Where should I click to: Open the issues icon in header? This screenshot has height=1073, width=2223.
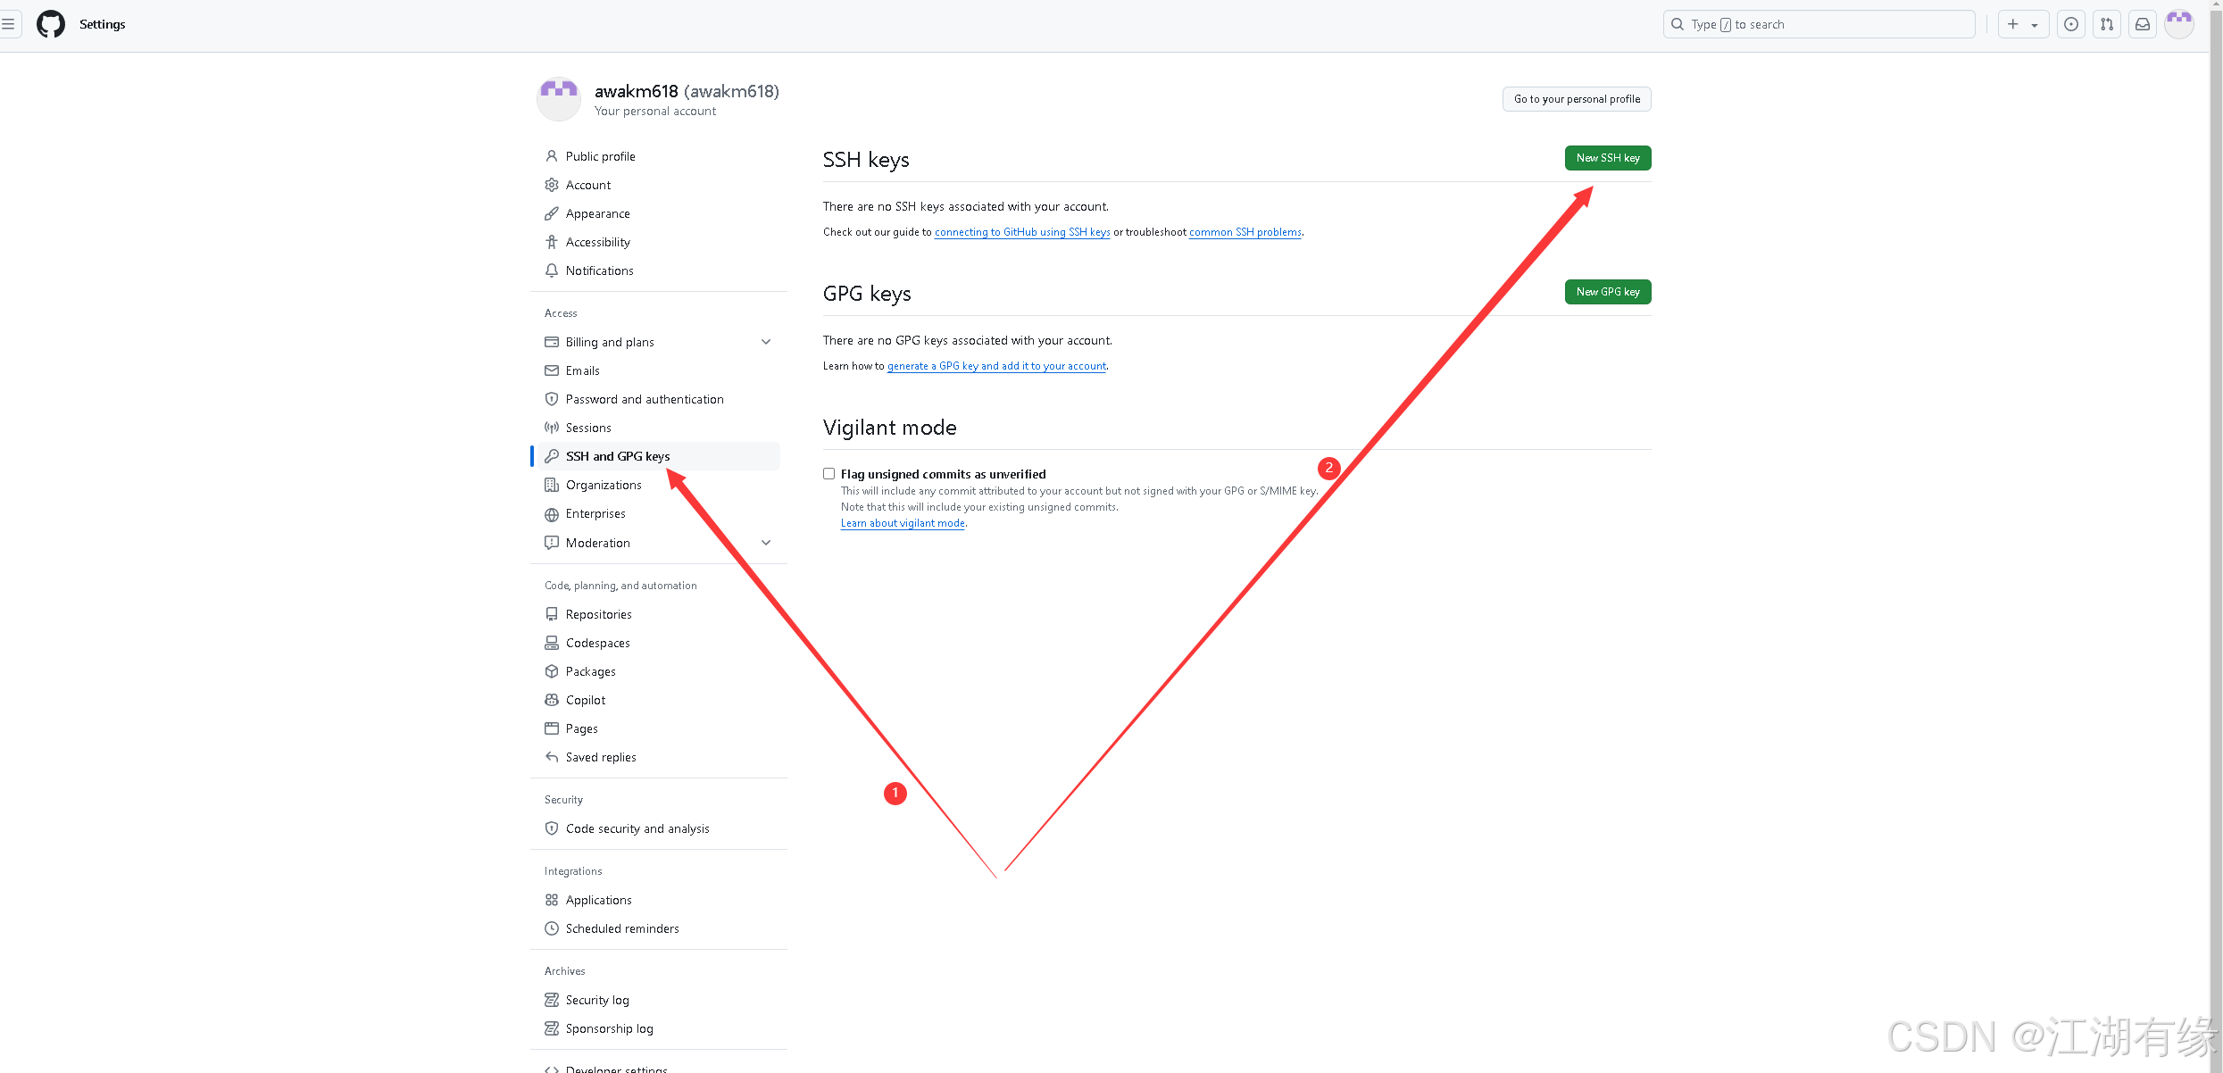[2071, 24]
